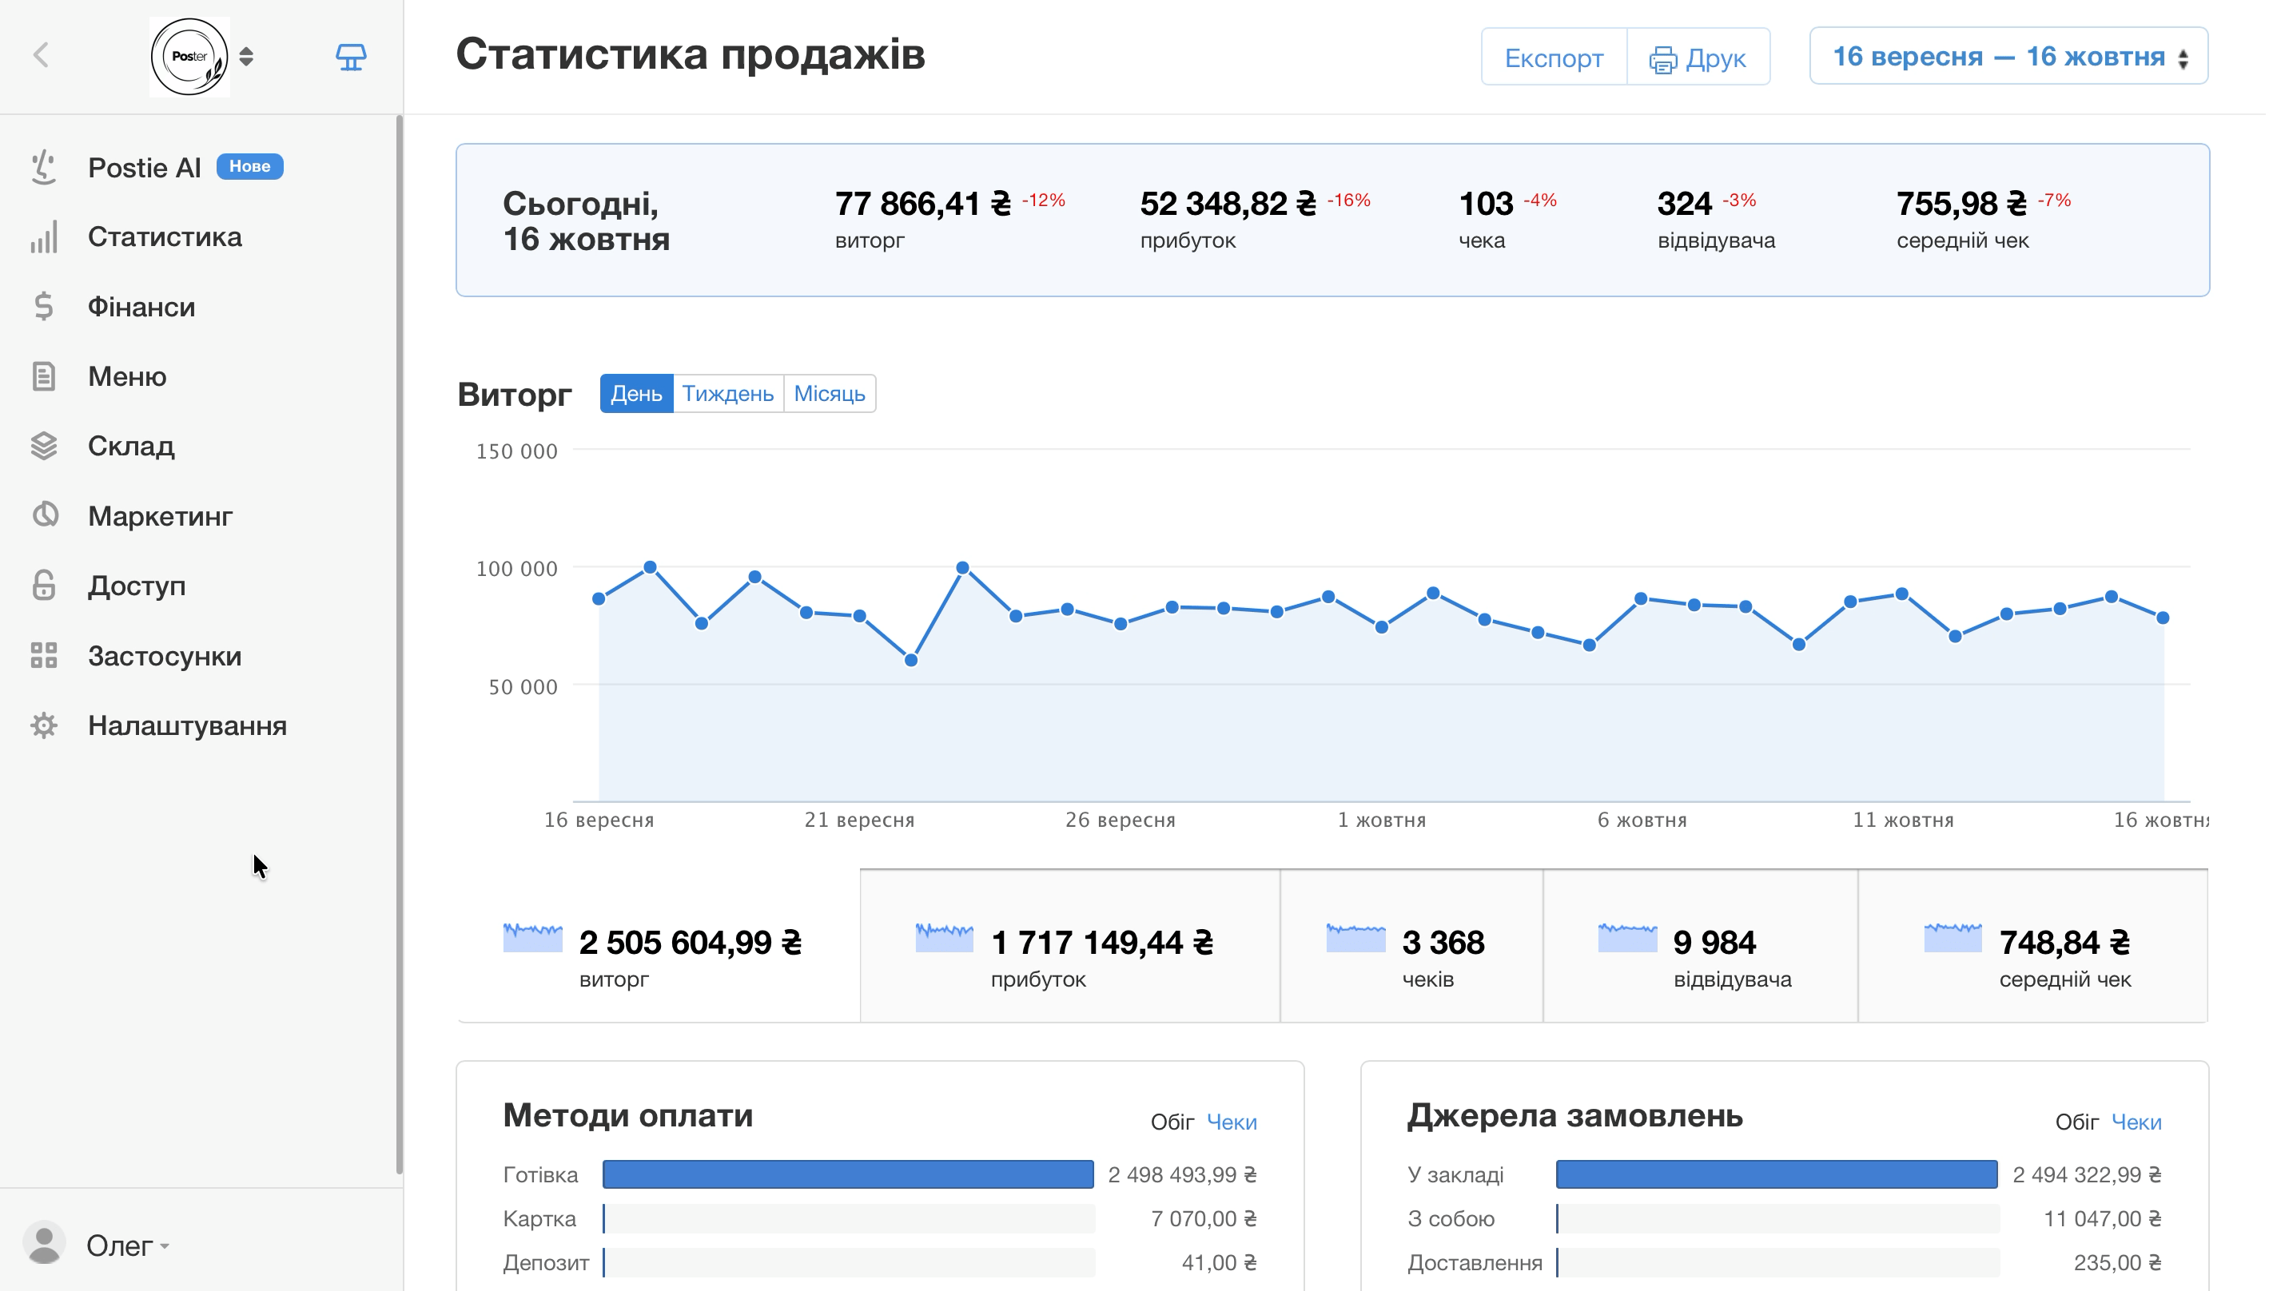Click the Картка payment bar
This screenshot has height=1291, width=2273.
[850, 1220]
